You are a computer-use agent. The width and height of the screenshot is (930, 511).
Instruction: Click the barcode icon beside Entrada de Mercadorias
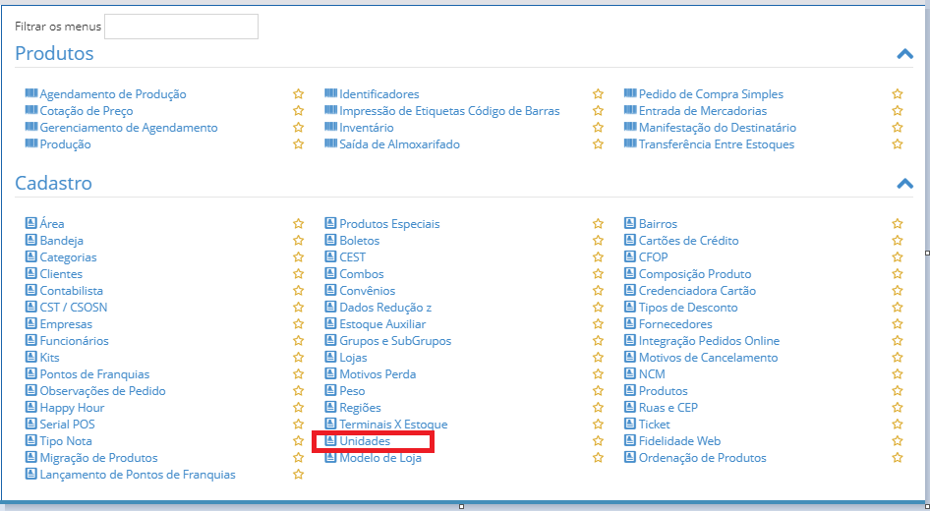tap(630, 110)
